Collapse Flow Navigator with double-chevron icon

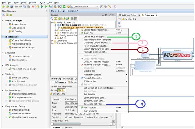click(x=46, y=11)
